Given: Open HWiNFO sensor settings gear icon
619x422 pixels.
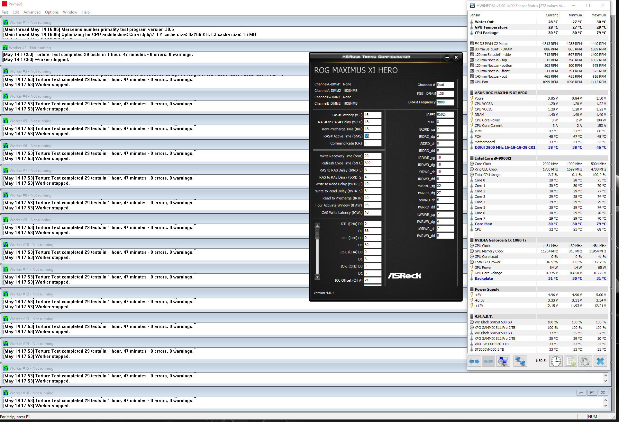Looking at the screenshot, I should coord(585,361).
